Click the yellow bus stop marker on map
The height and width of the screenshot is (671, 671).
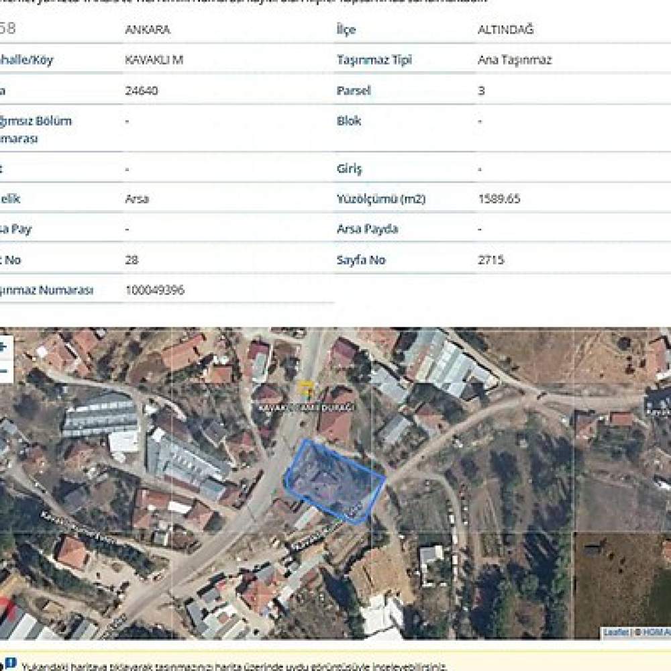(x=306, y=389)
